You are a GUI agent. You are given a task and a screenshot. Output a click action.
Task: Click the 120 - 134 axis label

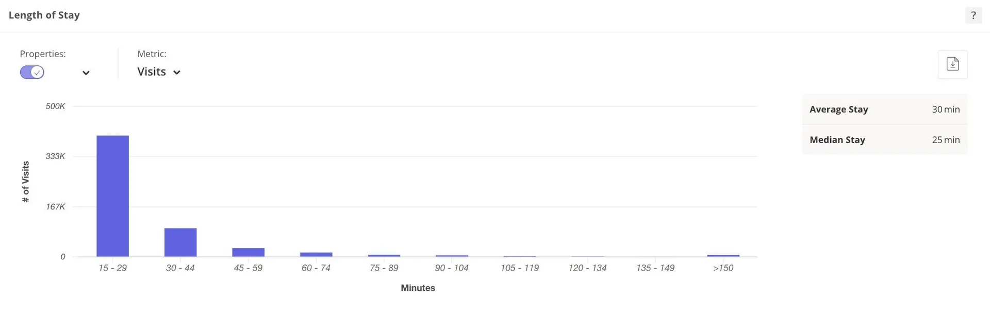tap(587, 268)
